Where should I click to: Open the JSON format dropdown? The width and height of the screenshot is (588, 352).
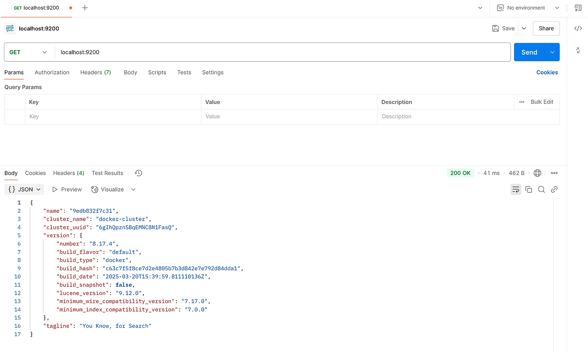(x=24, y=189)
